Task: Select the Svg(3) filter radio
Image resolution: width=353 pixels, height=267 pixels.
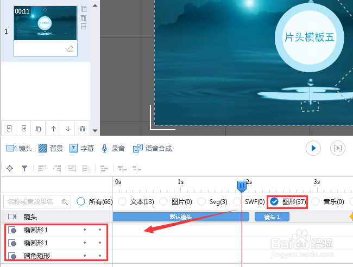Action: (201, 201)
